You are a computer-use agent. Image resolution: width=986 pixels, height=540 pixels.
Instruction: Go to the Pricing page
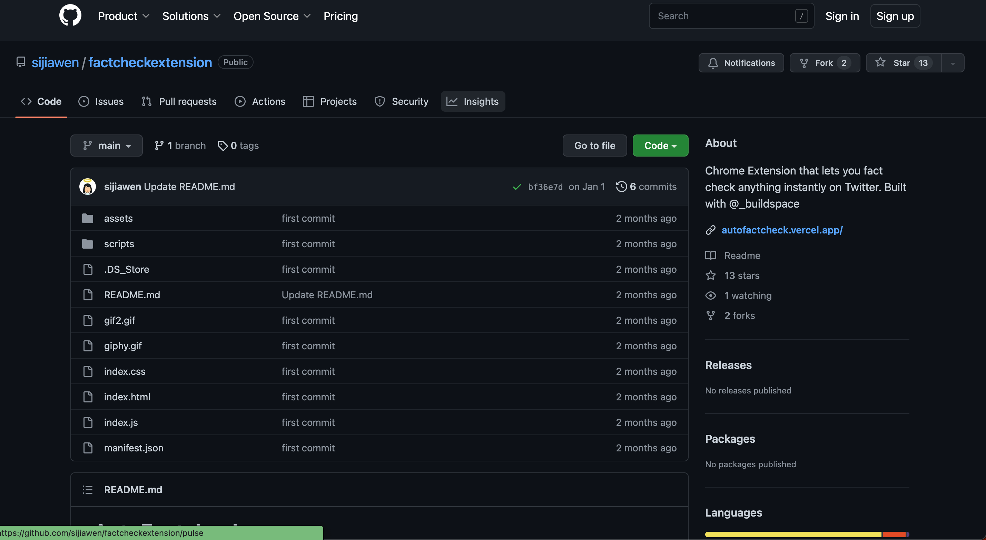click(341, 16)
